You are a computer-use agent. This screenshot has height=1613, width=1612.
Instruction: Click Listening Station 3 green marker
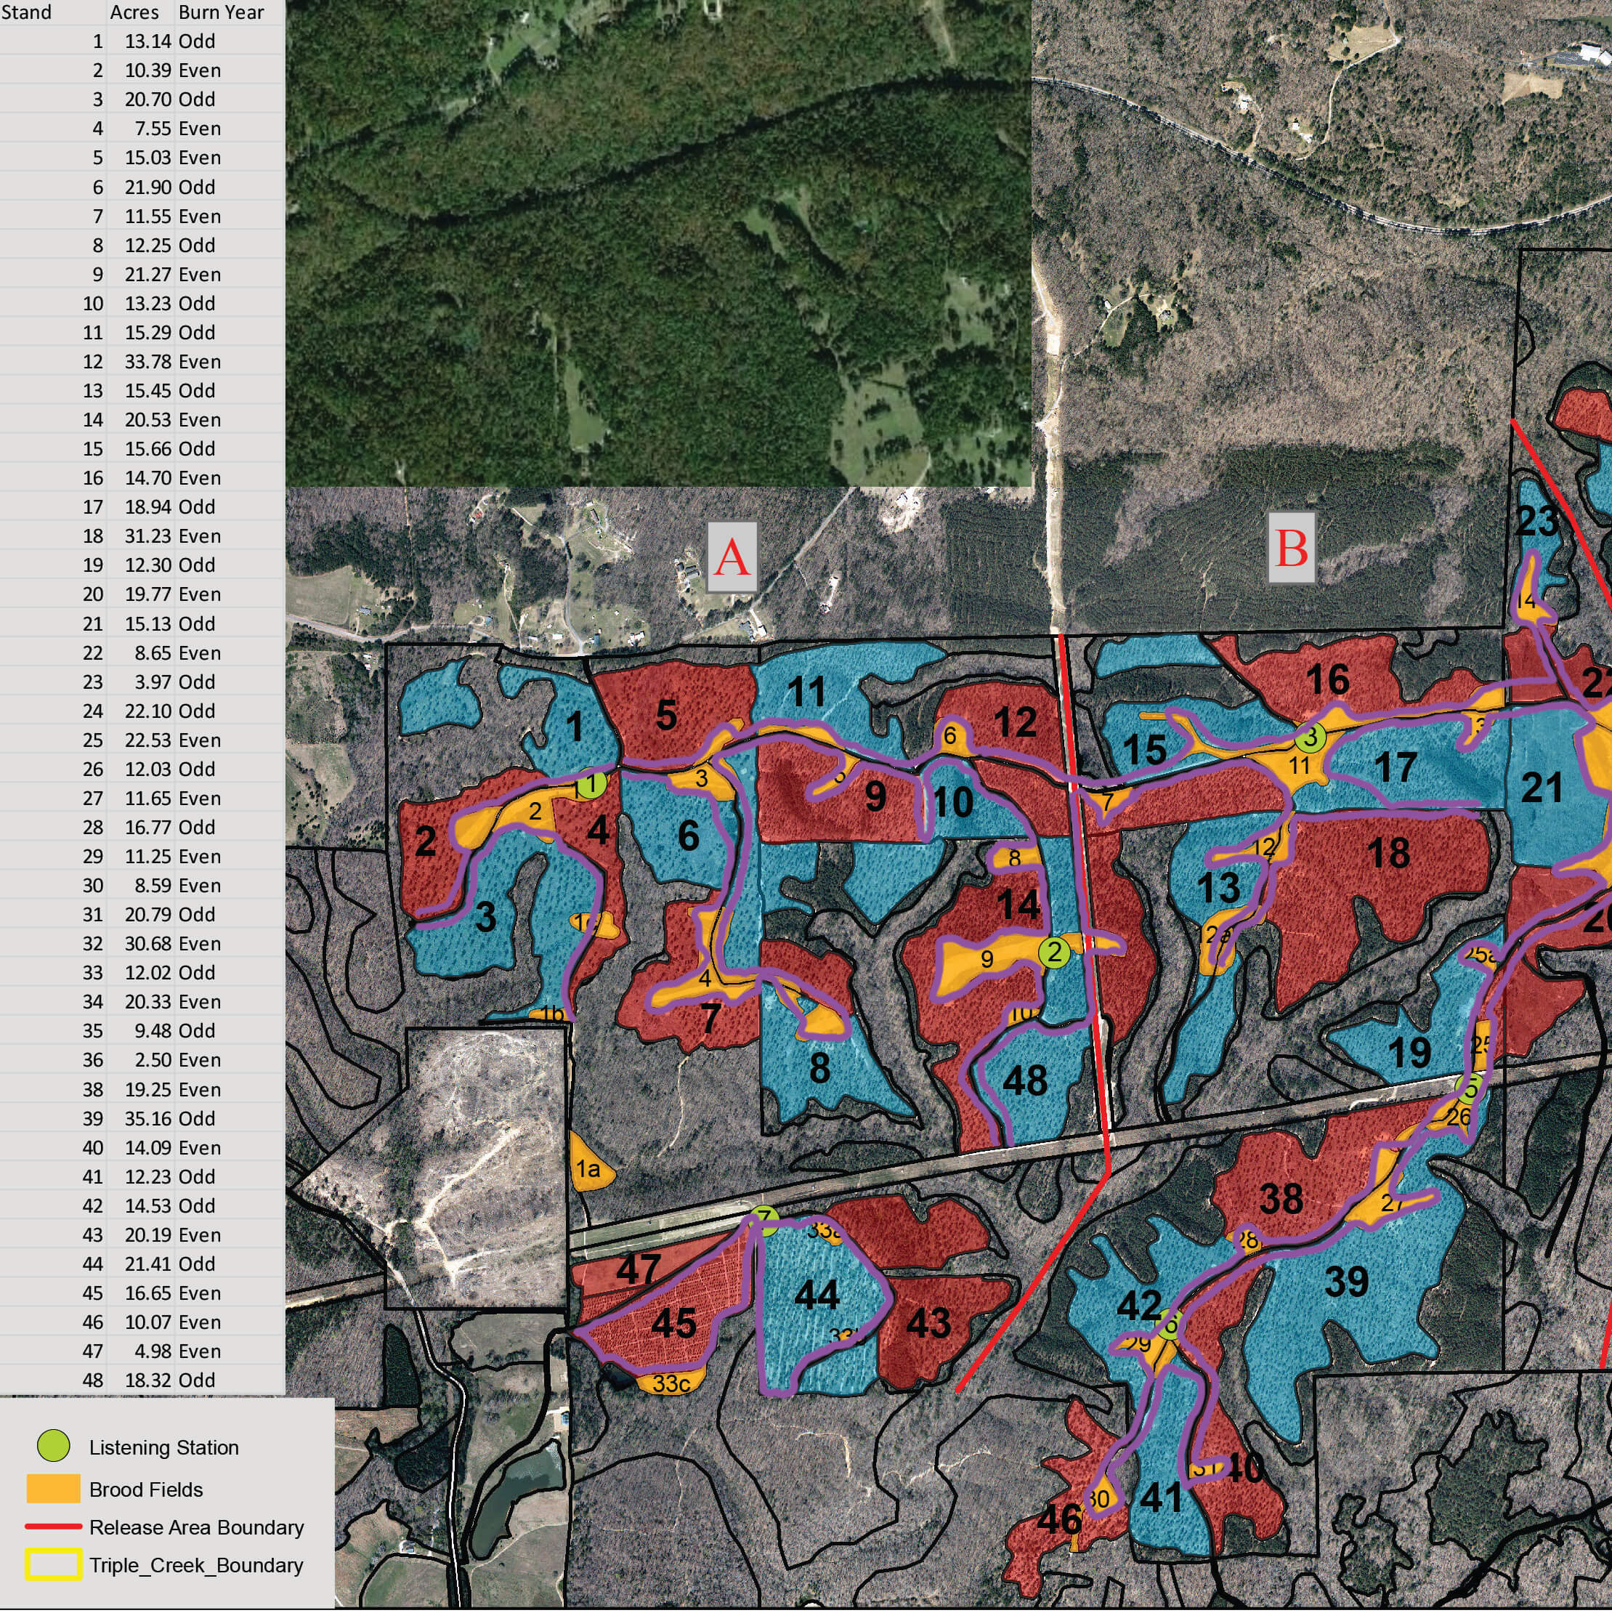coord(1311,737)
